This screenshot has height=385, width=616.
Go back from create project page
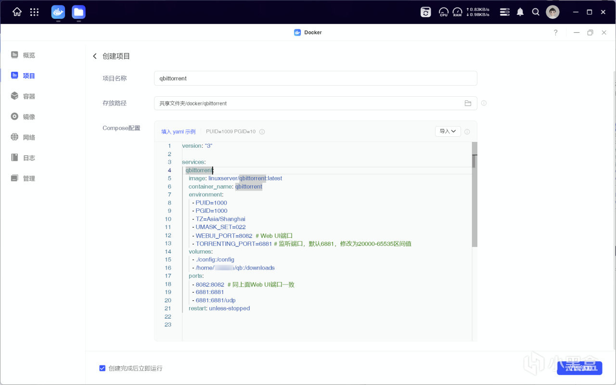[x=95, y=56]
